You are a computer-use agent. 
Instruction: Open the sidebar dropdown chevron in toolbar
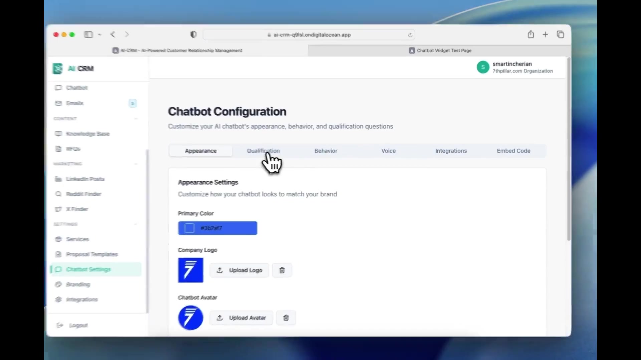[x=99, y=35]
